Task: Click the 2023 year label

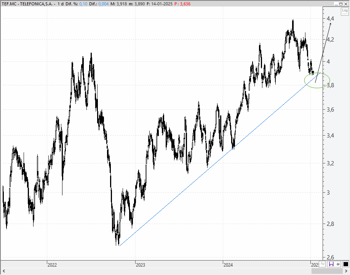Action: (141, 265)
